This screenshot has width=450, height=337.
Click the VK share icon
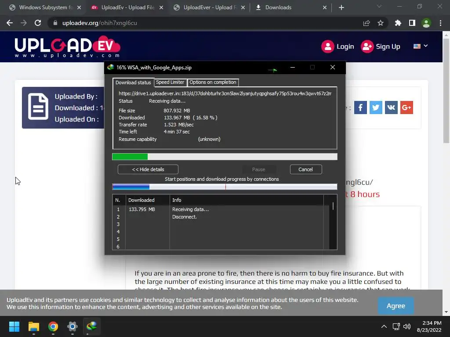click(x=391, y=108)
